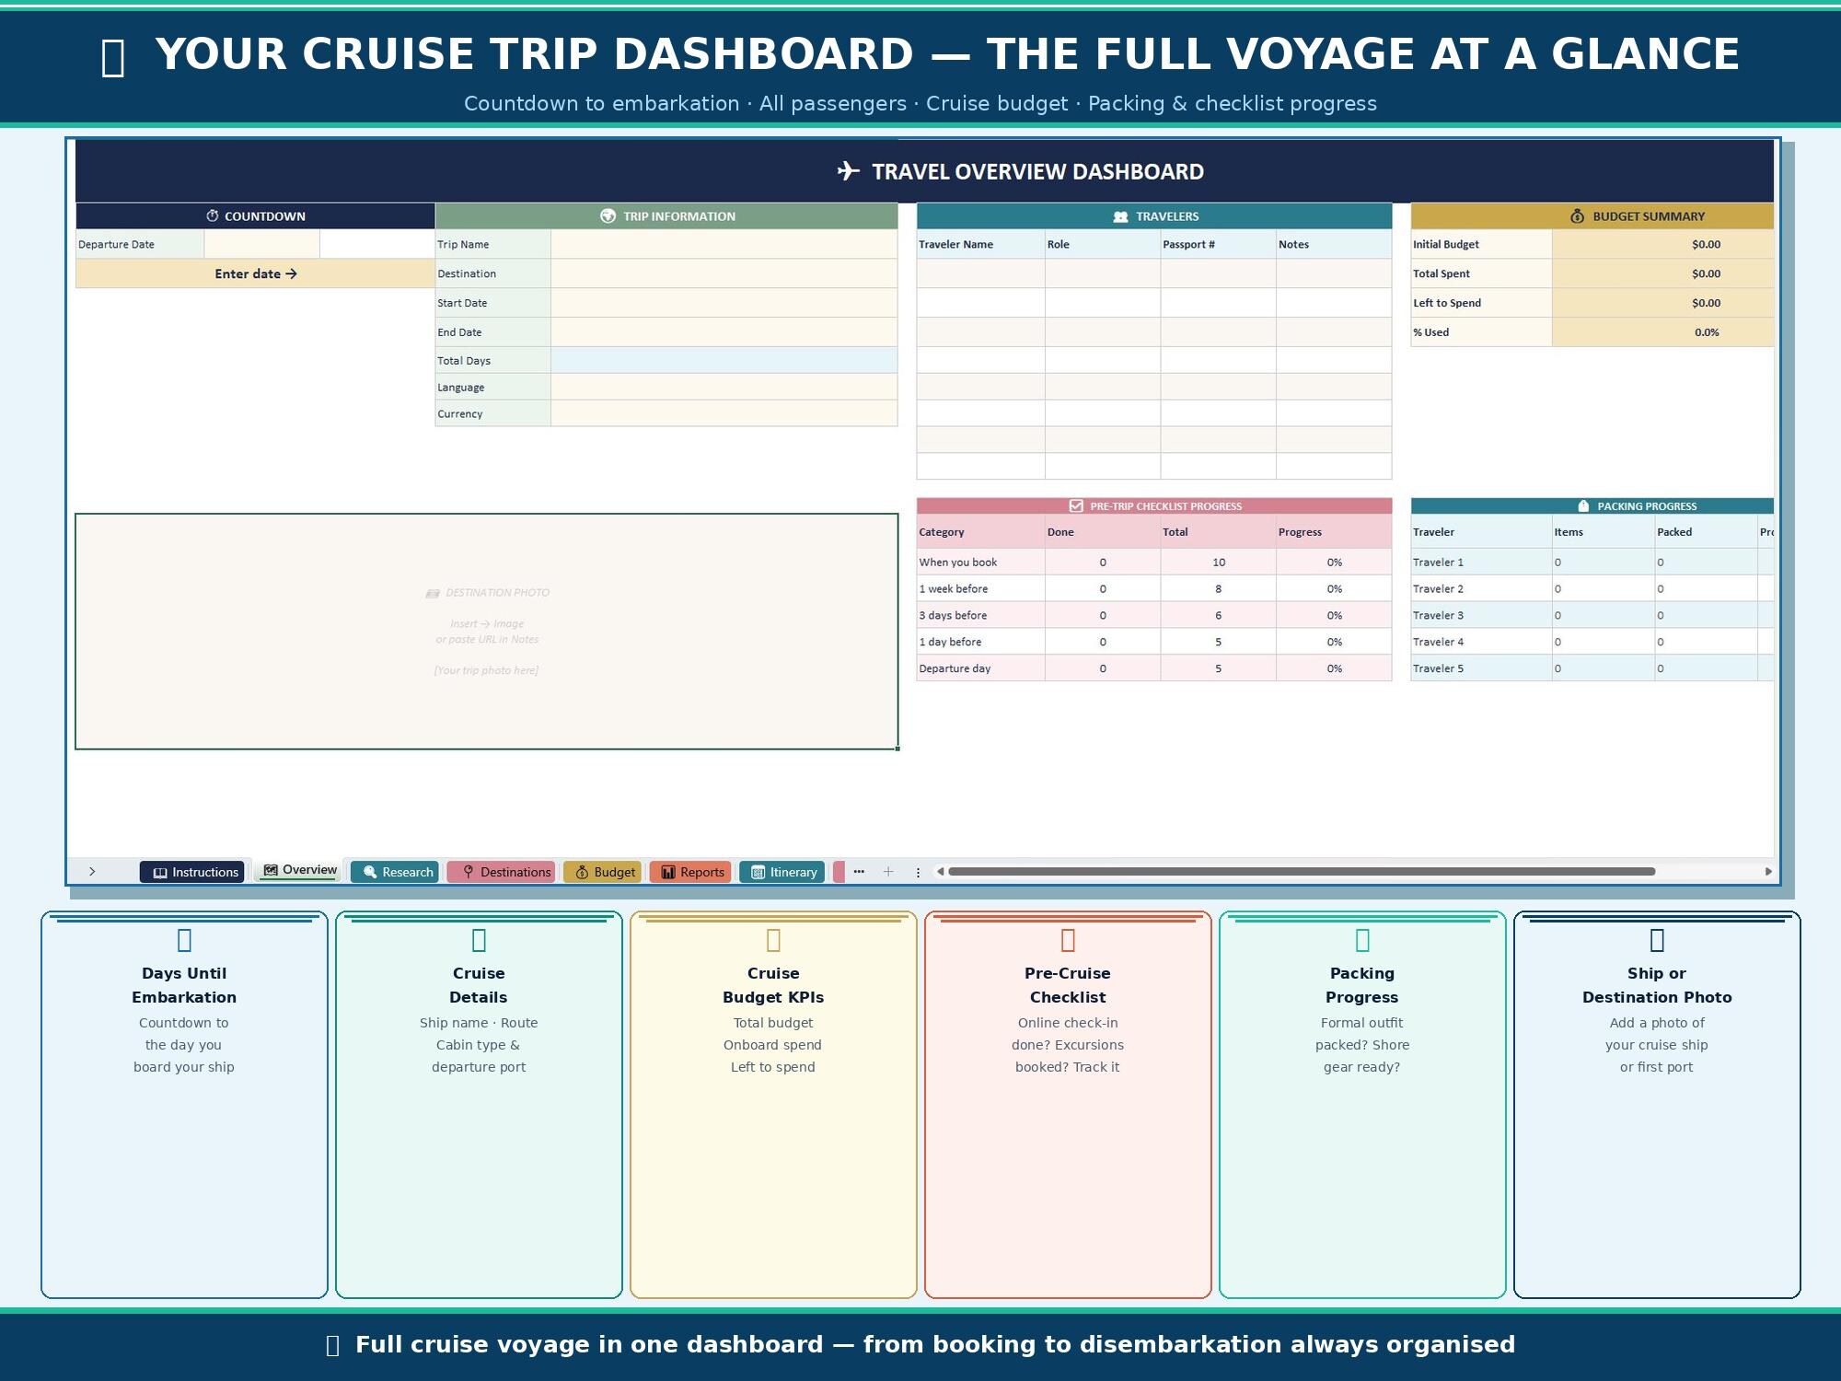Click the 'Traveler 5' packing row

coord(1592,668)
